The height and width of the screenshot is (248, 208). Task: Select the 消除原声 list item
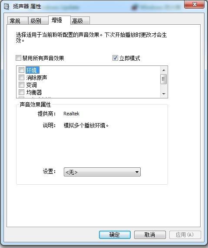click(x=36, y=78)
